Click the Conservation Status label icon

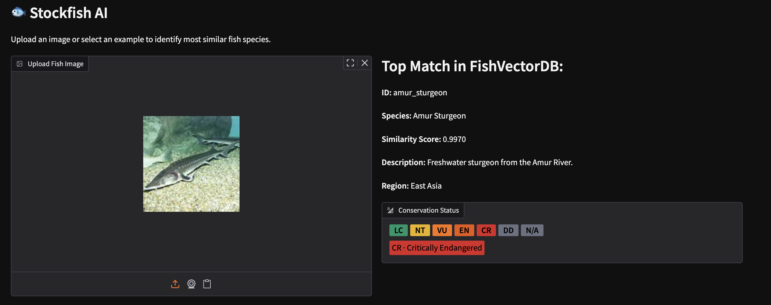point(390,210)
